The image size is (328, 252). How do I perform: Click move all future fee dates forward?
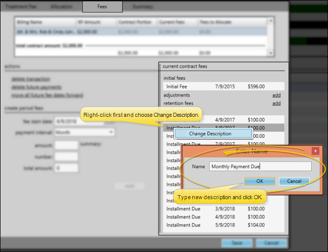(x=47, y=95)
